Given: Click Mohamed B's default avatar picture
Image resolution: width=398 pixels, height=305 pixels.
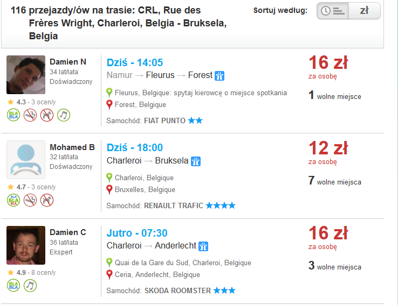Looking at the screenshot, I should (x=26, y=160).
